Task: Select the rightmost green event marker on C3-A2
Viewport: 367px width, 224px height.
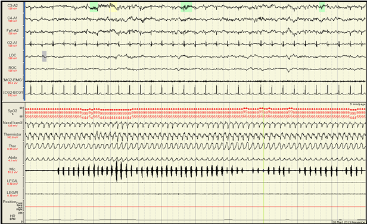Action: pyautogui.click(x=322, y=7)
